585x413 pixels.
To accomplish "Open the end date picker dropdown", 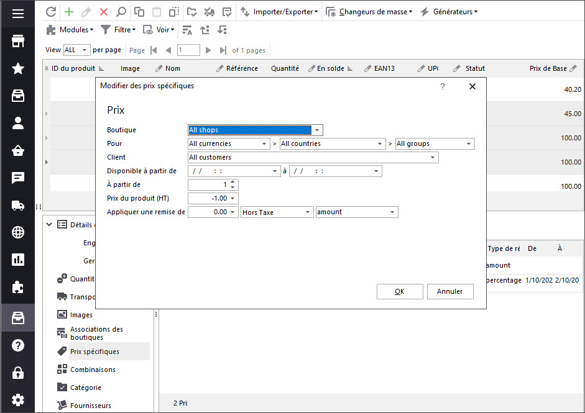I will [x=376, y=171].
